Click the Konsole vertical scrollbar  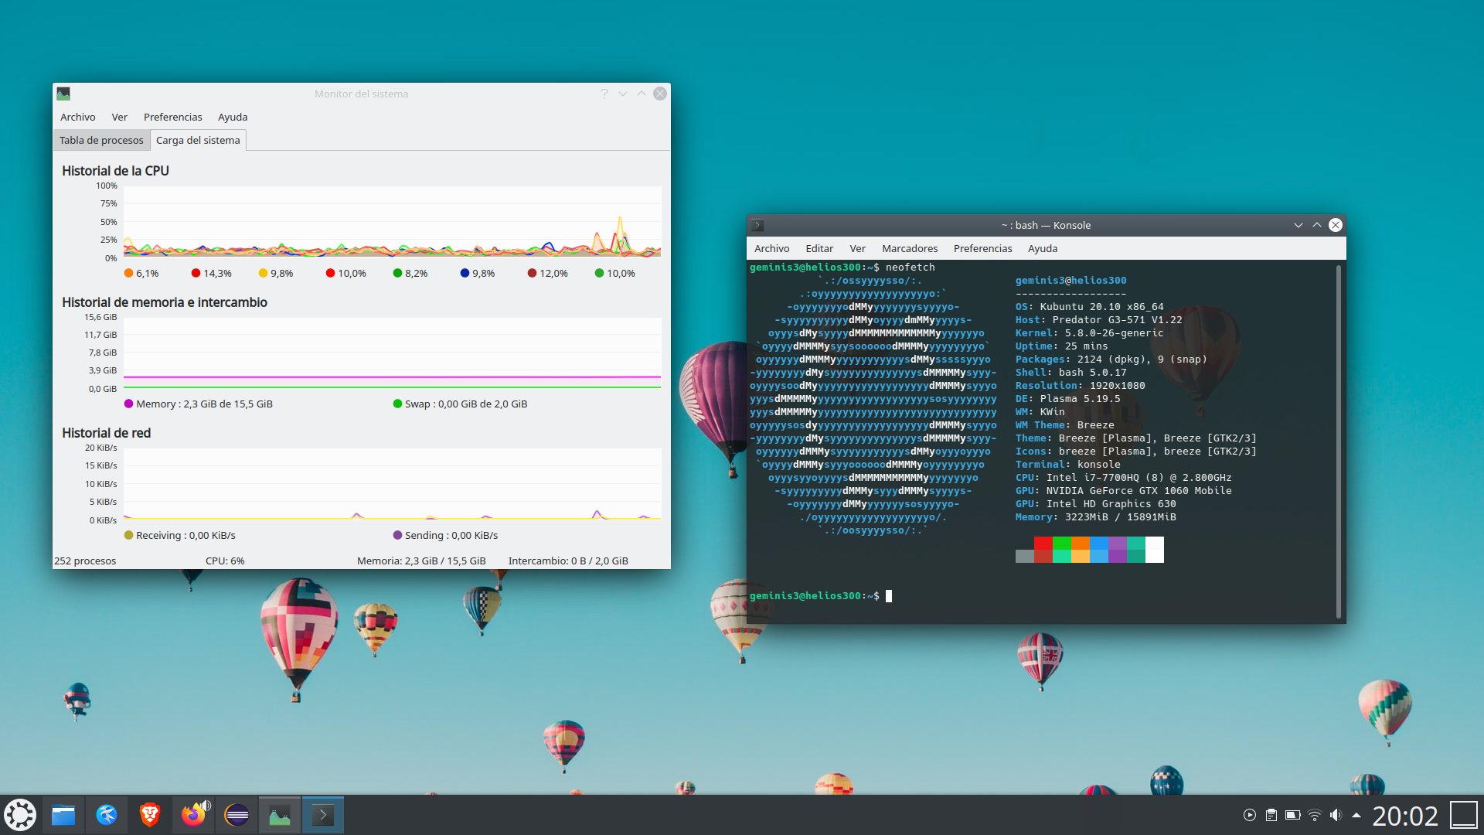coord(1339,441)
